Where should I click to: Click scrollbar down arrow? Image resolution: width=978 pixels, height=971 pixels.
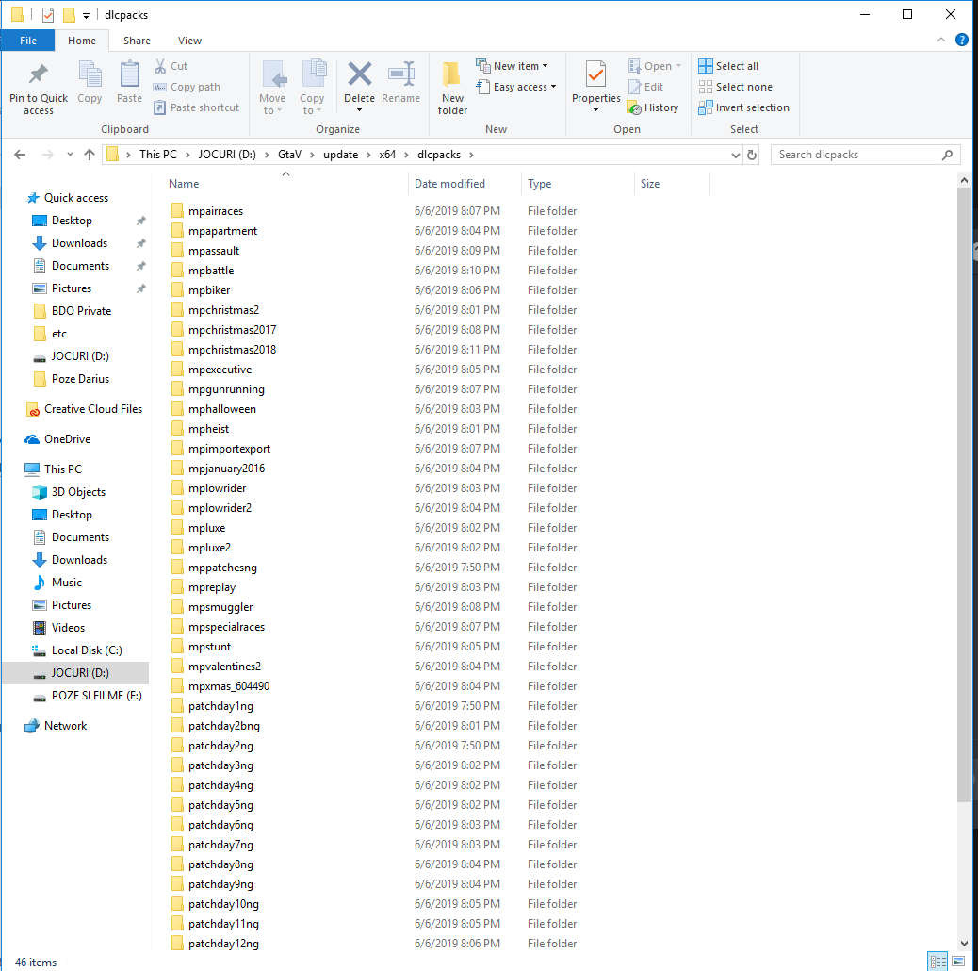[964, 944]
